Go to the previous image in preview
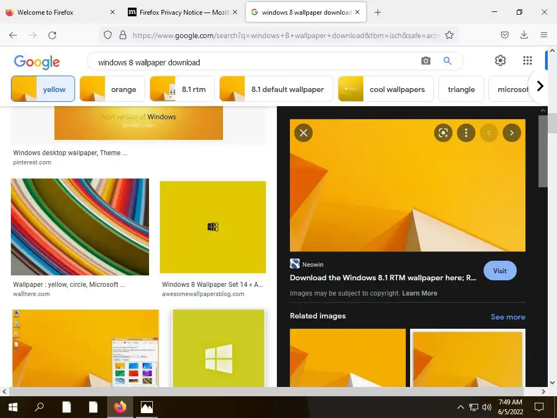Image resolution: width=557 pixels, height=418 pixels. 489,133
